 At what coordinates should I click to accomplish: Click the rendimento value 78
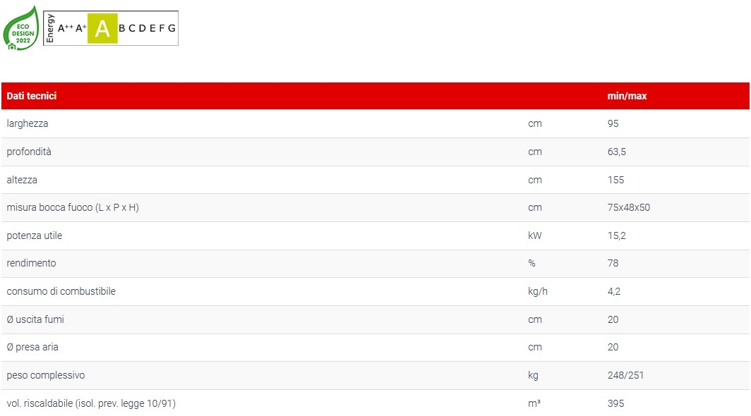(613, 263)
